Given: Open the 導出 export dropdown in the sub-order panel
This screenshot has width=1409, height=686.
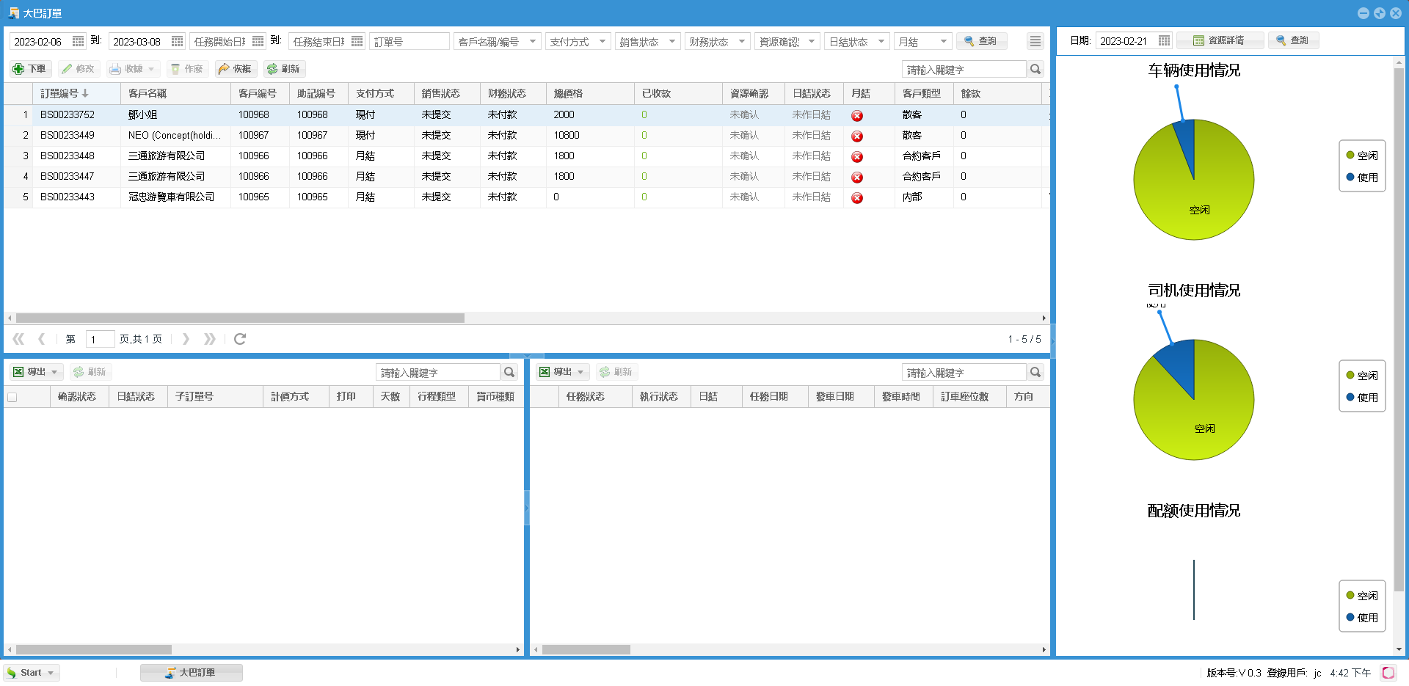Looking at the screenshot, I should point(37,372).
